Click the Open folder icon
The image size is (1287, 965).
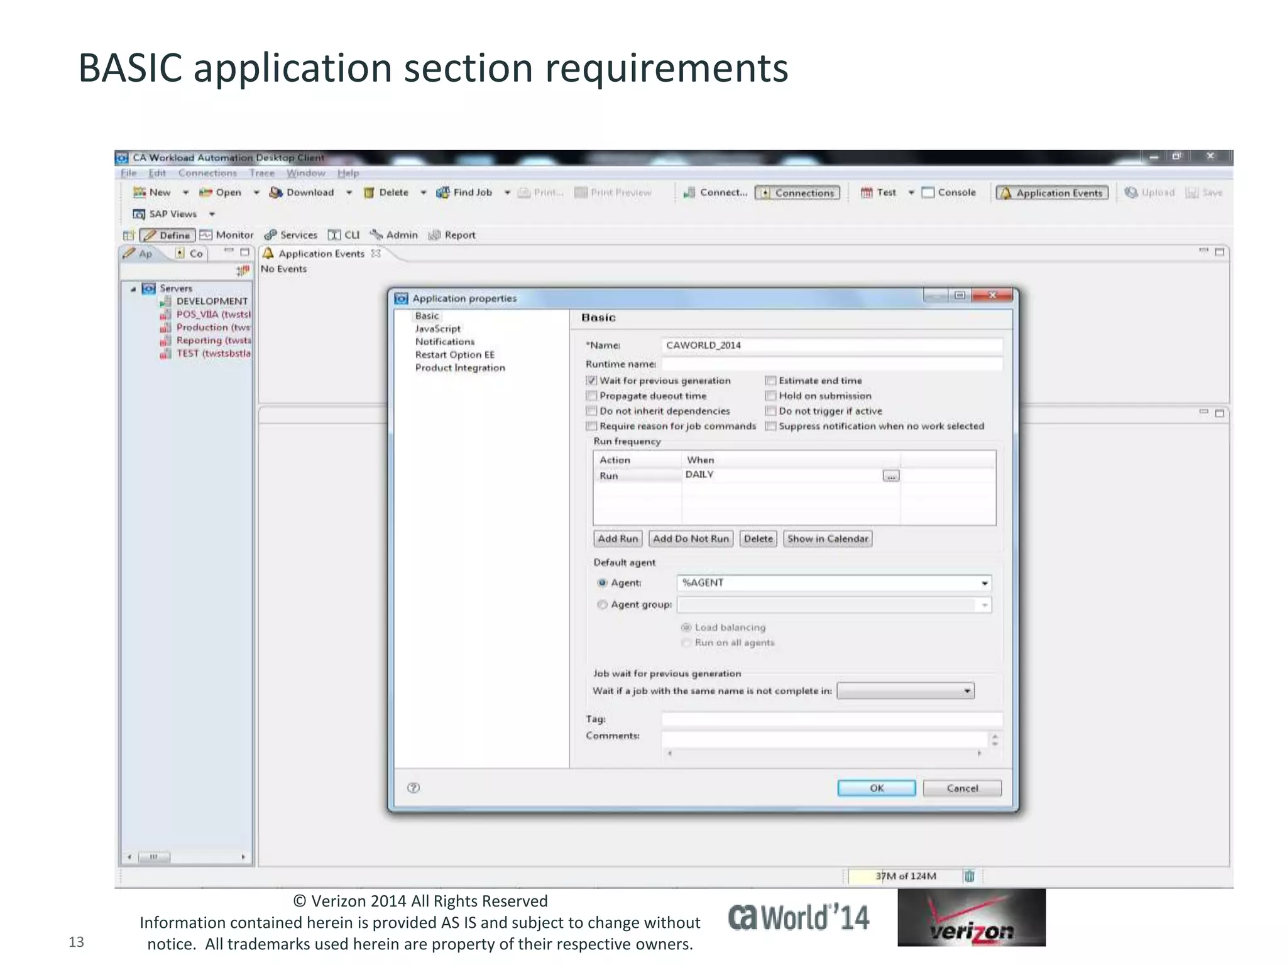pos(205,192)
